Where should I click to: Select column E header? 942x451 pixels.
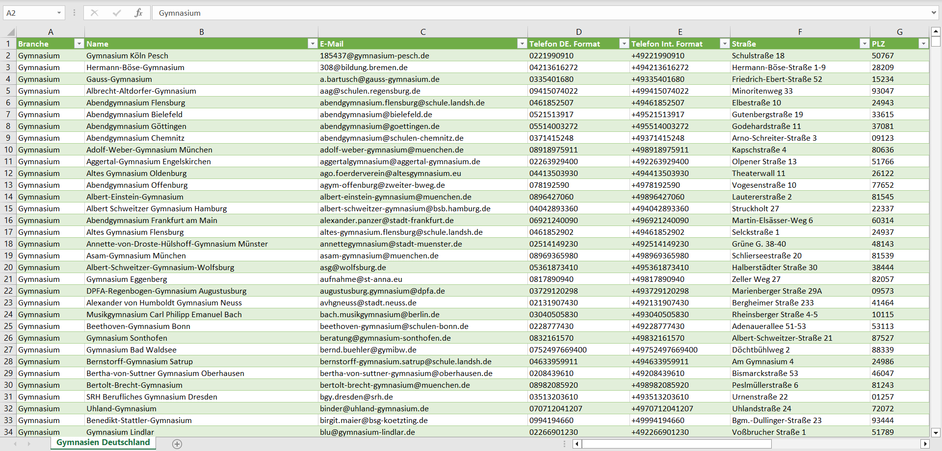click(x=680, y=32)
